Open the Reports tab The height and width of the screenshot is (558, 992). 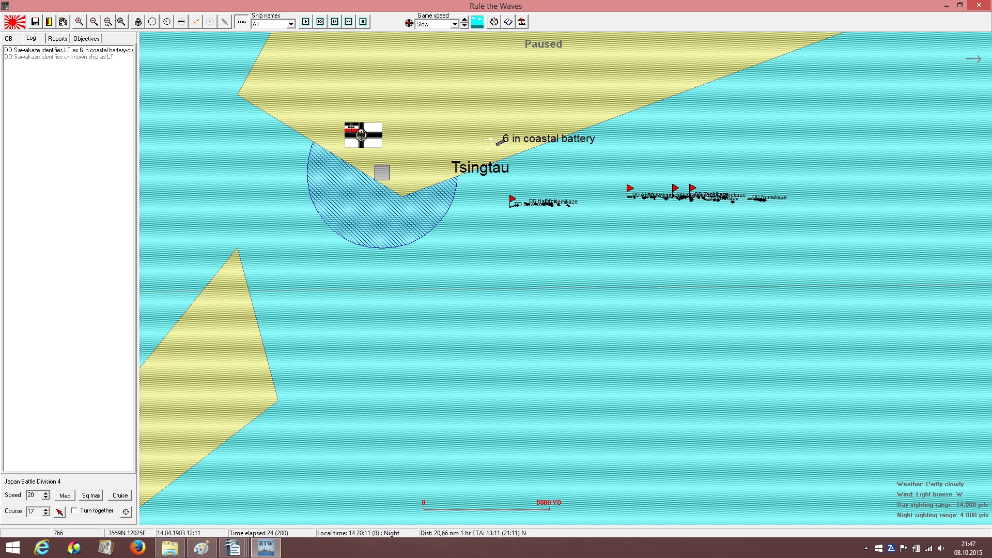(x=58, y=39)
